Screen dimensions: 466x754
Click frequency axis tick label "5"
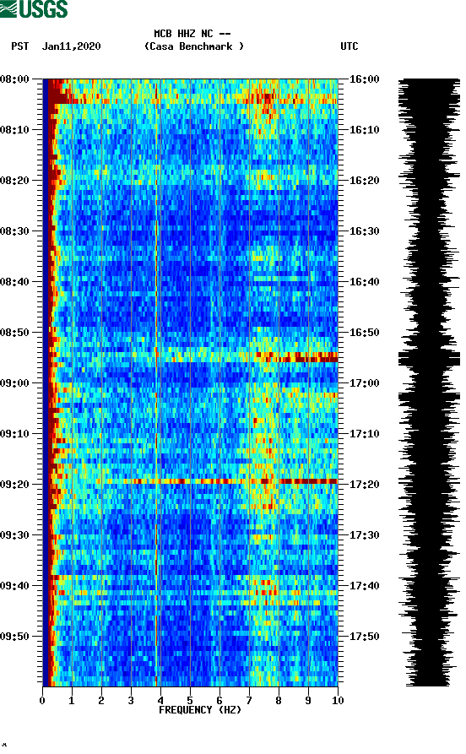coord(190,701)
